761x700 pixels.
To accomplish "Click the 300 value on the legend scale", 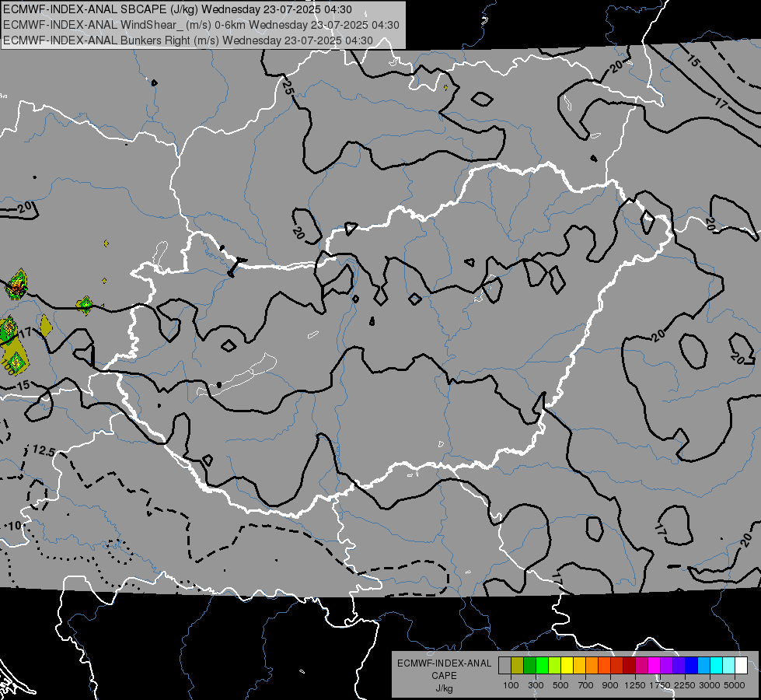I will pyautogui.click(x=536, y=685).
